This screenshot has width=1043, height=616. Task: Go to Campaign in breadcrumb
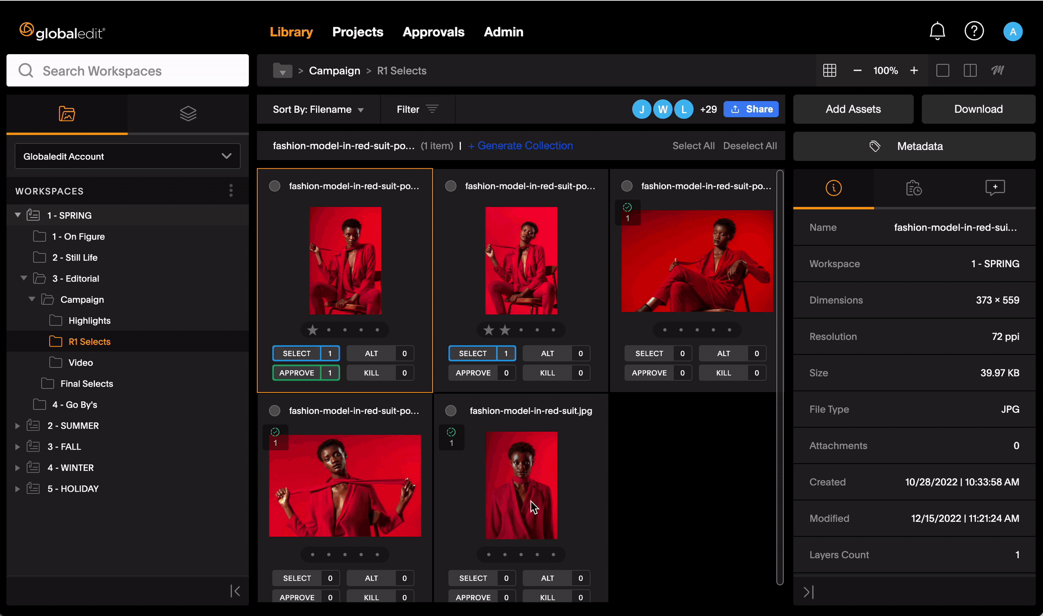(x=334, y=70)
